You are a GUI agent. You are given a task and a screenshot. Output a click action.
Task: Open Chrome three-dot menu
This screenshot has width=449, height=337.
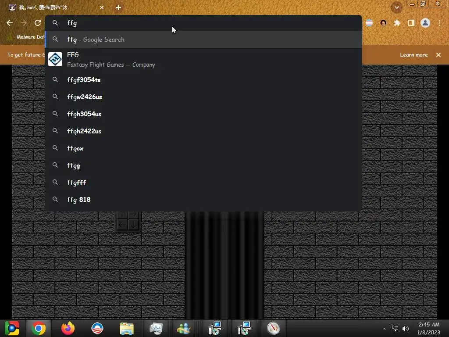pyautogui.click(x=439, y=23)
